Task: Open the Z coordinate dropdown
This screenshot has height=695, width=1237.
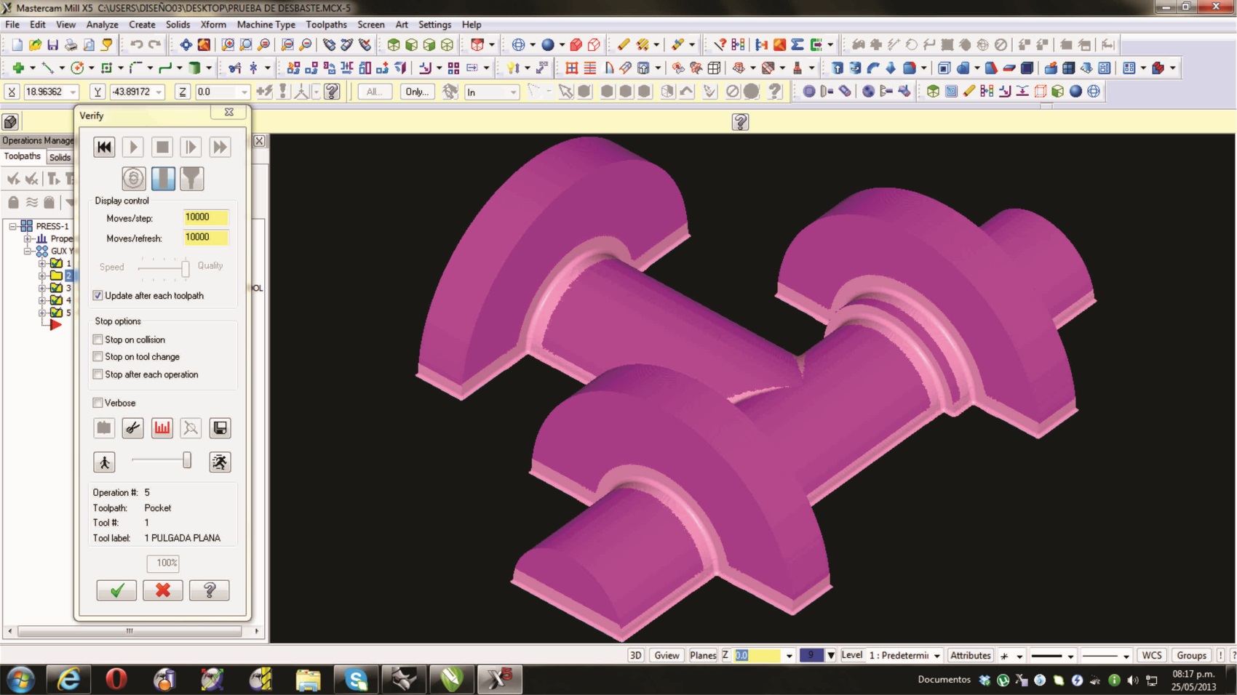Action: pyautogui.click(x=244, y=92)
